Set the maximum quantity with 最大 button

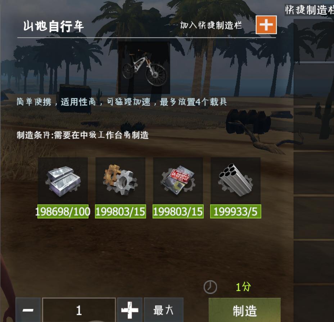point(164,310)
